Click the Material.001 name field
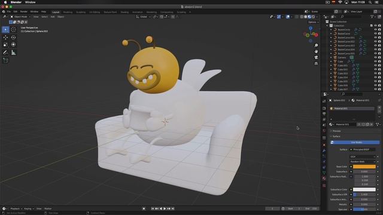Image resolution: width=383 pixels, height=215 pixels. point(345,125)
